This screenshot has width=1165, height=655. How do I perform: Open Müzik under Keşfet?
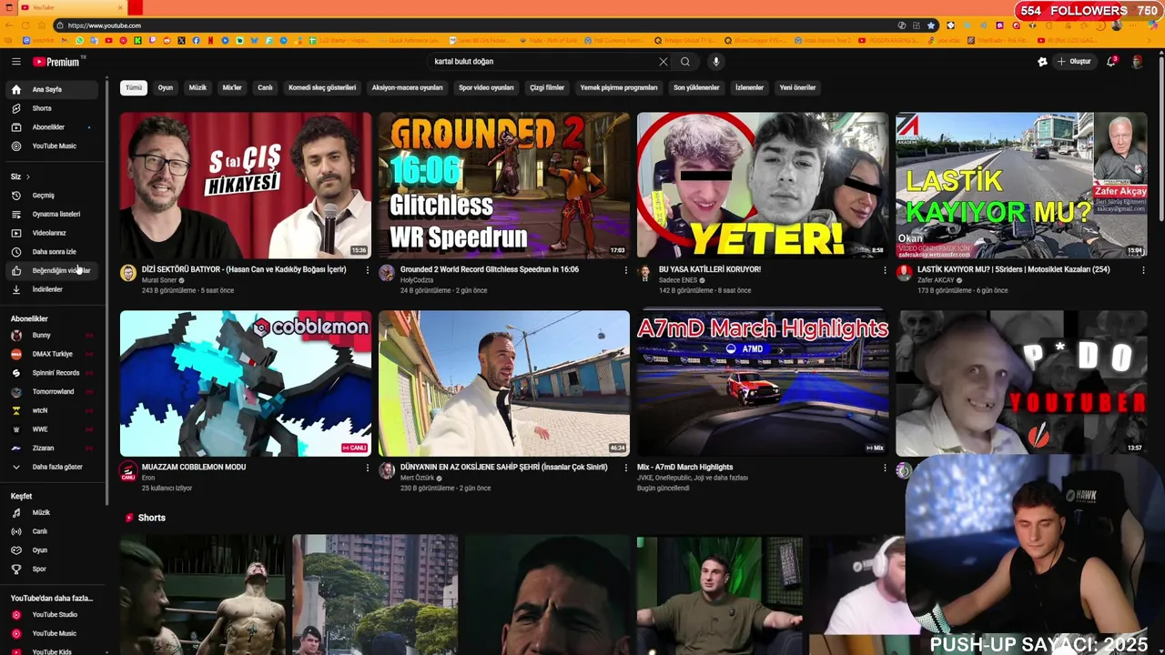coord(53,512)
